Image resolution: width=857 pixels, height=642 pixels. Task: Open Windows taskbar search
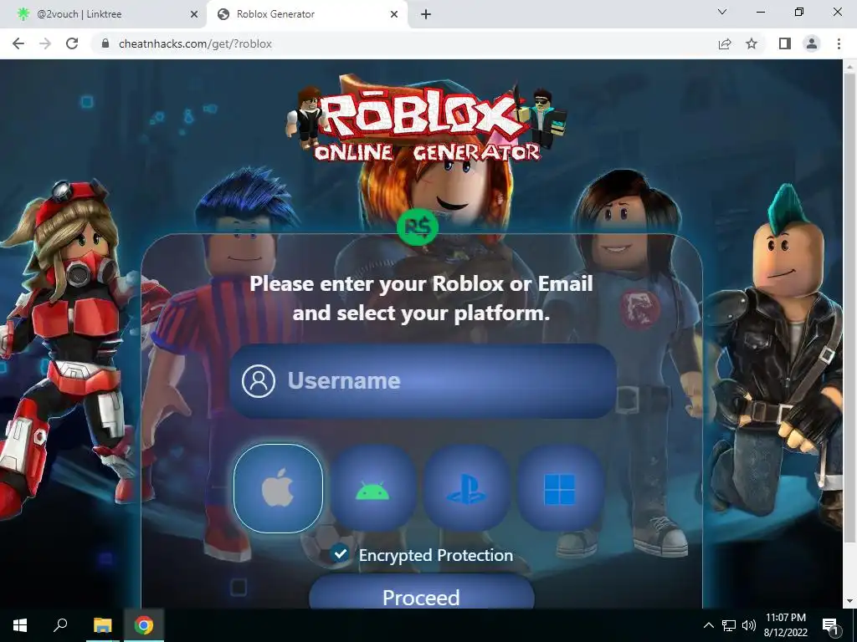[x=60, y=625]
